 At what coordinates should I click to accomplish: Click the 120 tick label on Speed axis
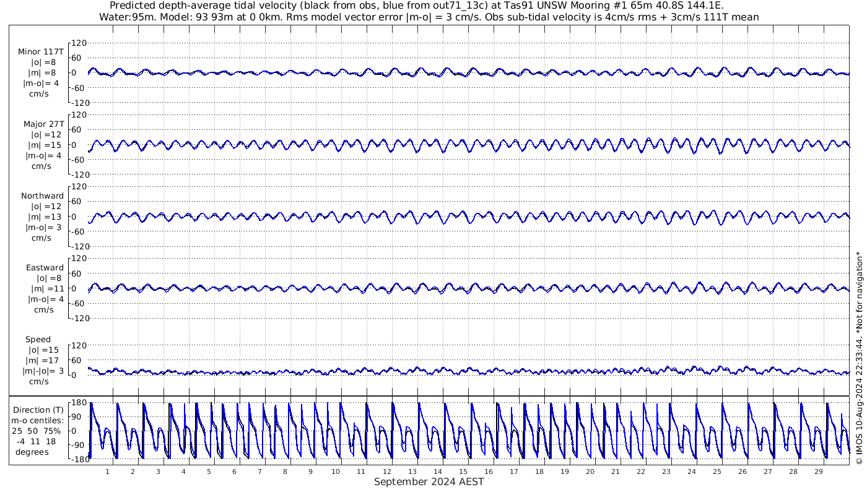(79, 345)
